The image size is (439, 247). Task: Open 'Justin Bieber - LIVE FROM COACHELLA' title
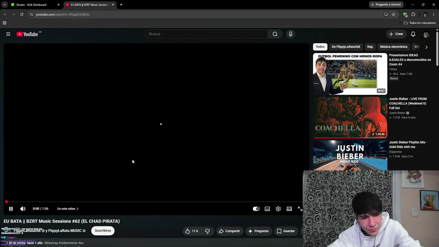click(408, 103)
